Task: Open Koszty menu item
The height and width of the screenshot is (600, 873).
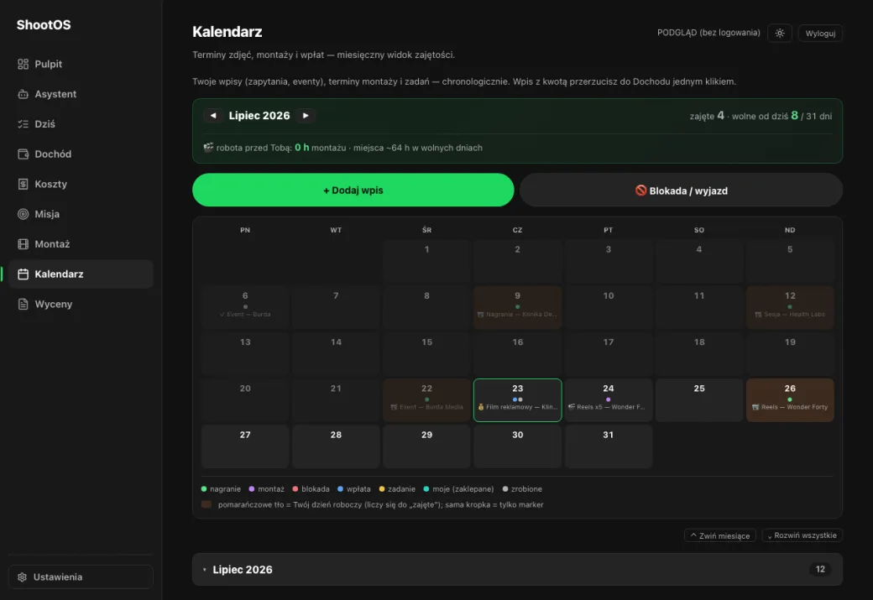Action: 81,185
